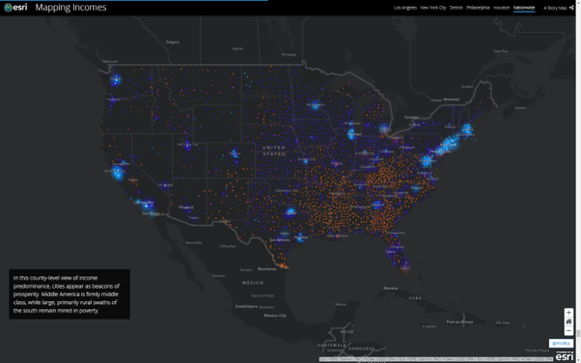Open the Detroit tab

pyautogui.click(x=456, y=8)
